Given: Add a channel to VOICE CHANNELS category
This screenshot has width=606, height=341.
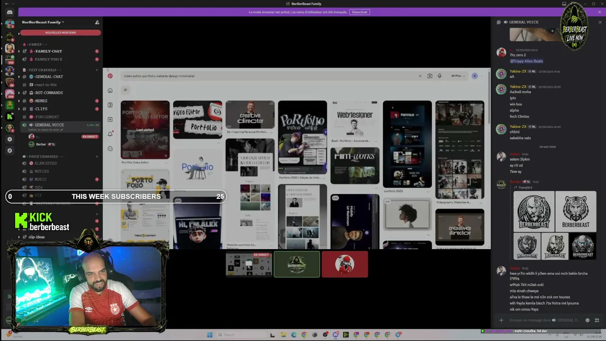Looking at the screenshot, I should pos(97,156).
